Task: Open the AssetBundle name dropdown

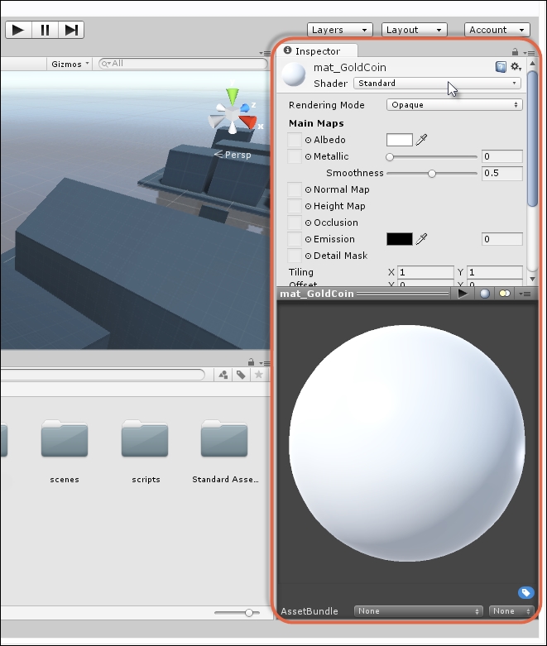Action: 418,611
